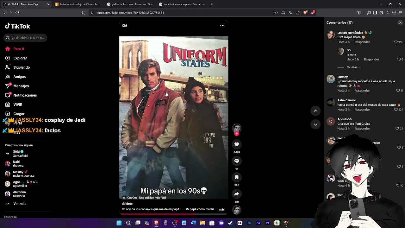Reload the page in Brave
This screenshot has width=405, height=228.
coord(17,13)
